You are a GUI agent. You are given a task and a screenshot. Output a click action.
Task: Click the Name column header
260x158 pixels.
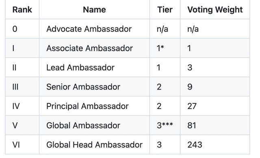(94, 10)
